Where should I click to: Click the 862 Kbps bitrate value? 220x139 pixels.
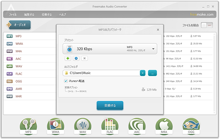(x=170, y=74)
